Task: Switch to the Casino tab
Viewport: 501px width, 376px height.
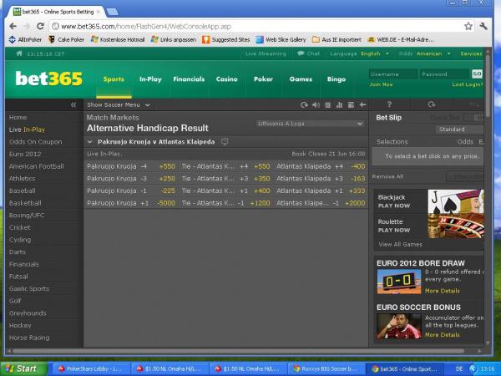Action: (227, 79)
